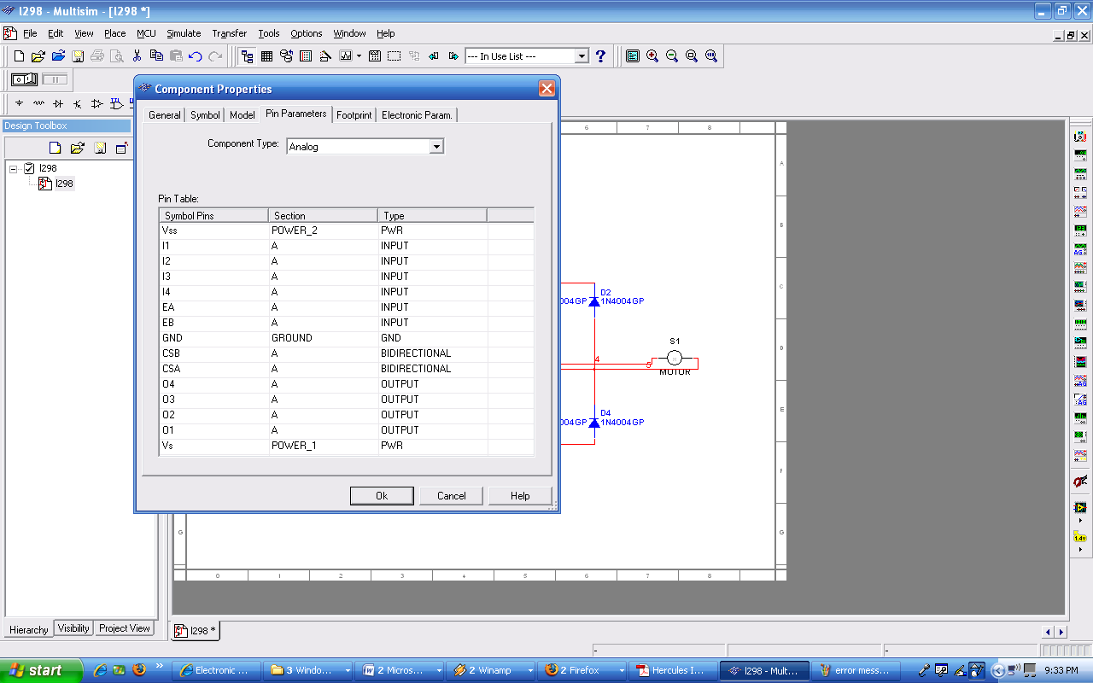
Task: Select diode D2 1N4004GP on schematic
Action: pyautogui.click(x=594, y=301)
